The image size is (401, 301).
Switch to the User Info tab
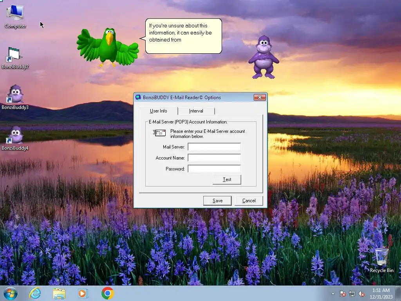159,111
